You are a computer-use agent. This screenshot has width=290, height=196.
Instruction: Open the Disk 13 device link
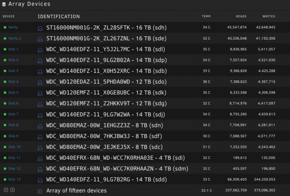pos(14,179)
